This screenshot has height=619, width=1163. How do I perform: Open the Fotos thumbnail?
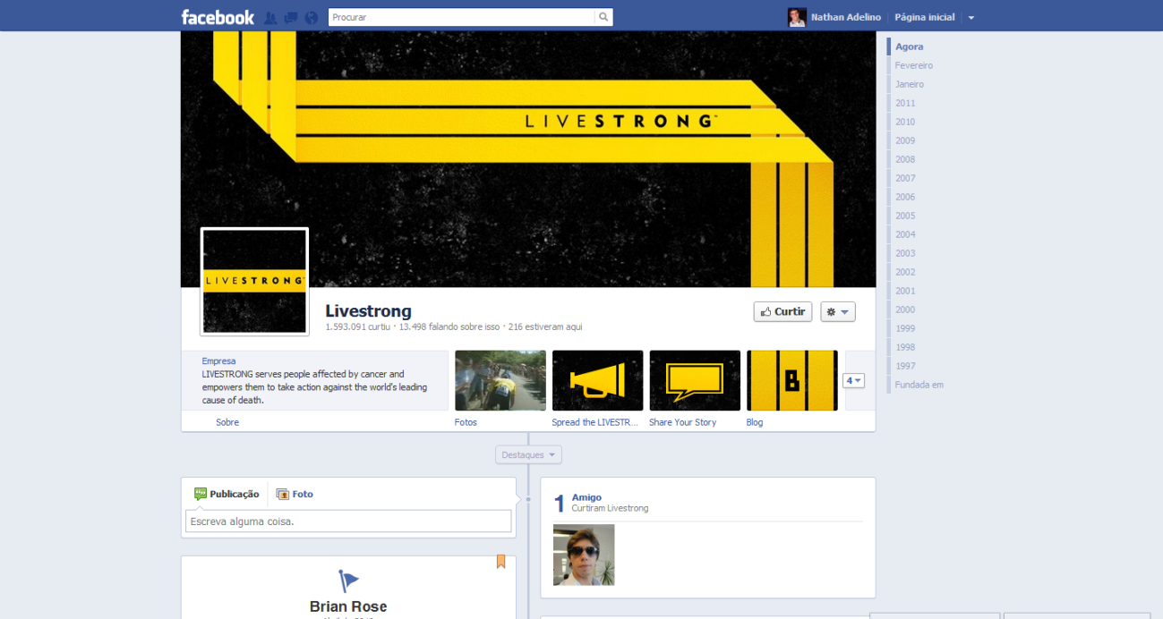[x=500, y=380]
